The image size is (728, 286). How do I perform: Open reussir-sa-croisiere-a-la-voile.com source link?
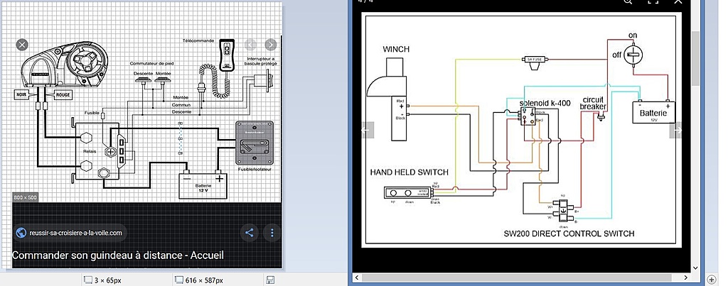click(x=70, y=233)
